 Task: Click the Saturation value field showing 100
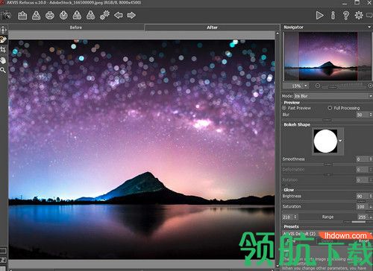tap(362, 207)
